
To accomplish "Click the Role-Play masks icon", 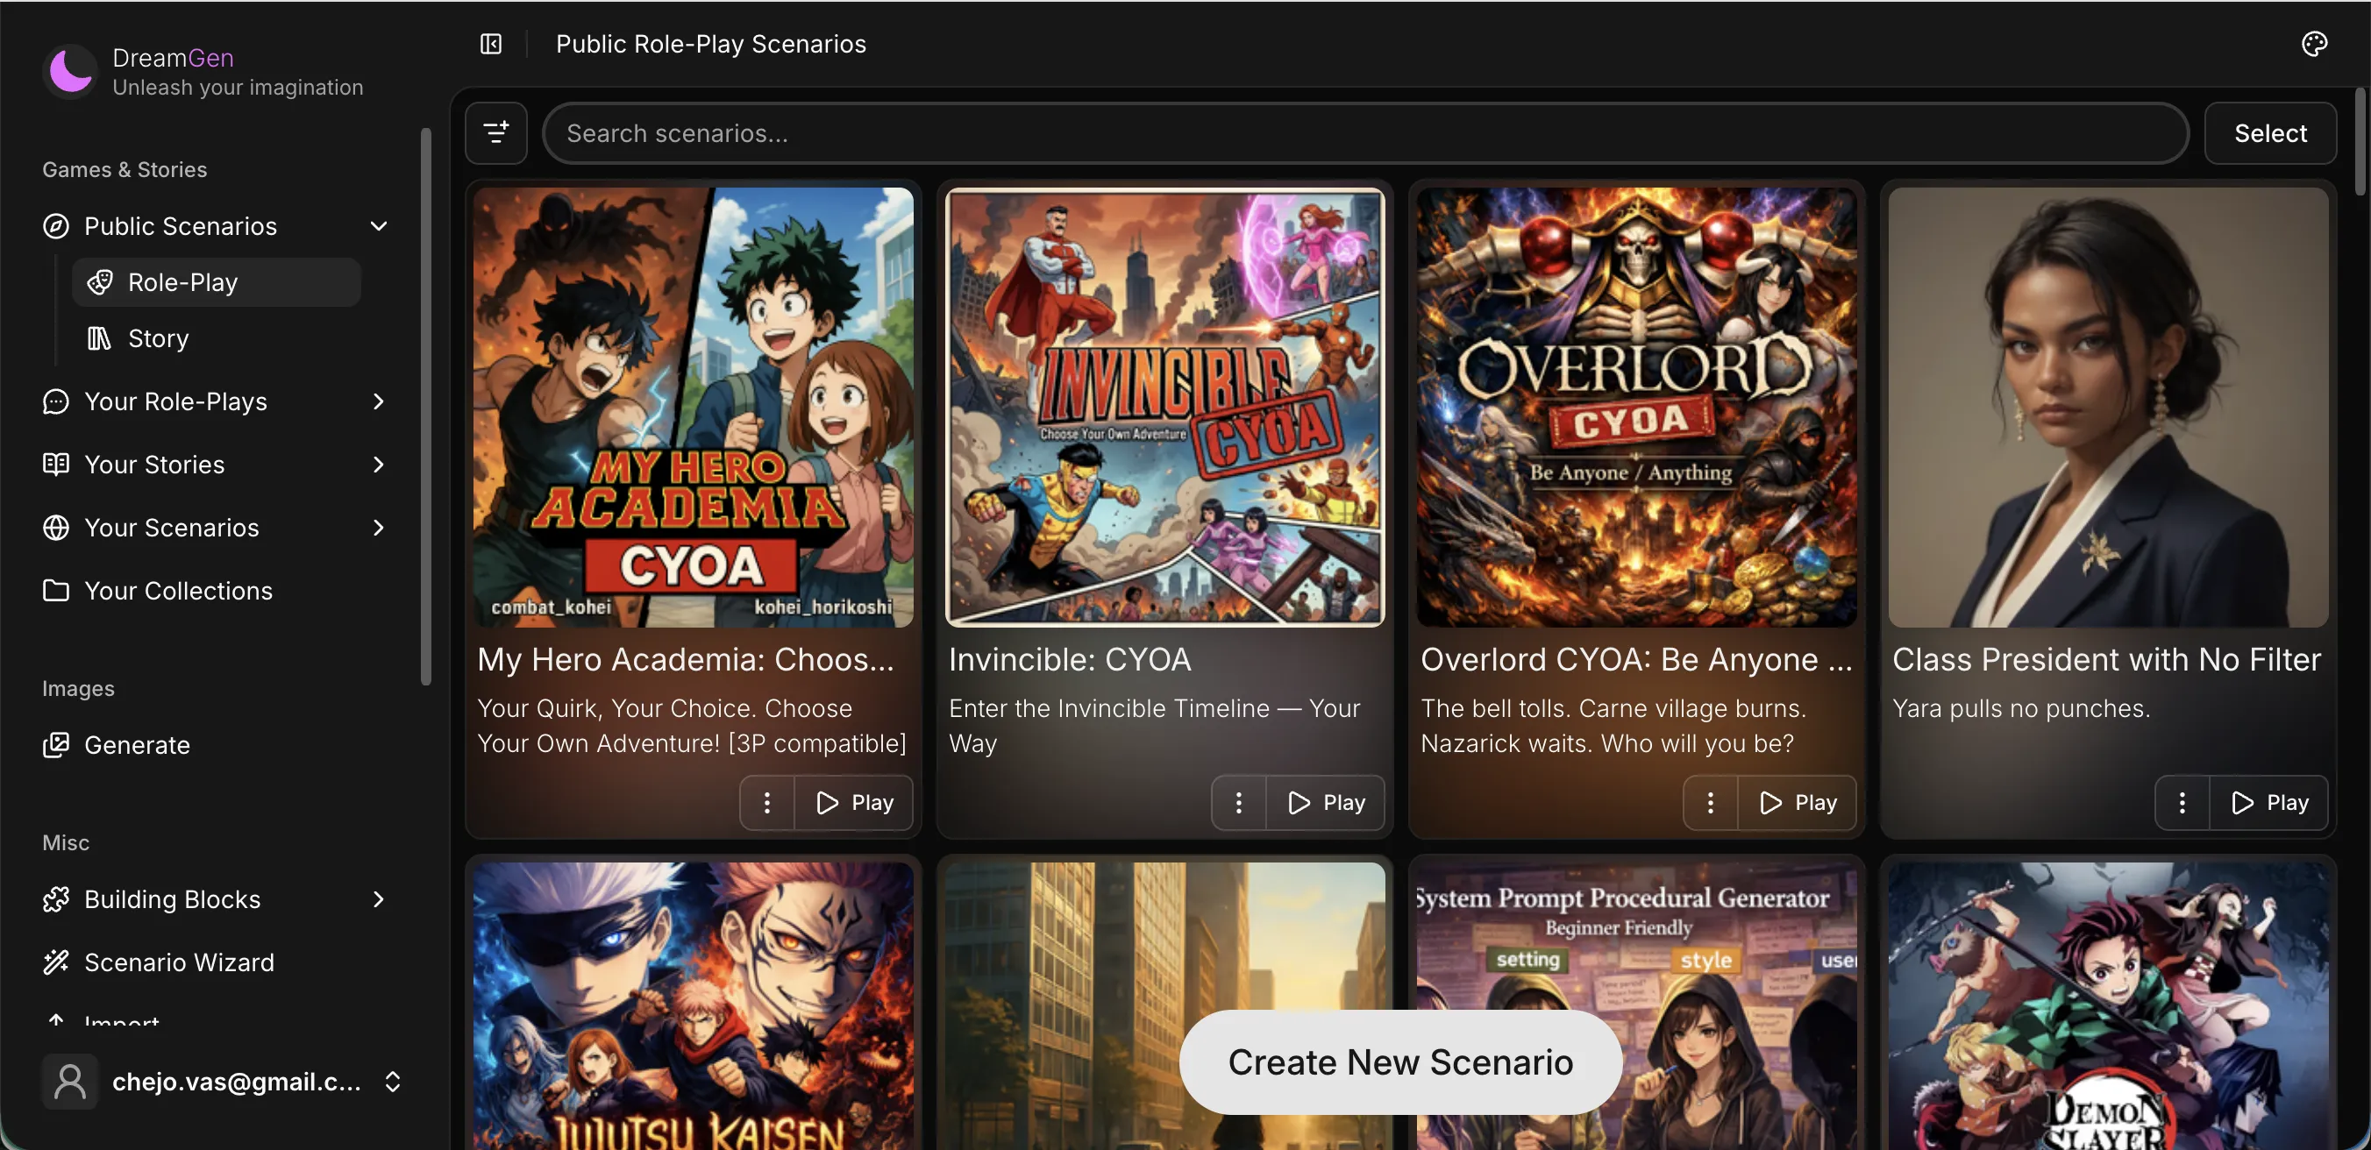I will 100,282.
